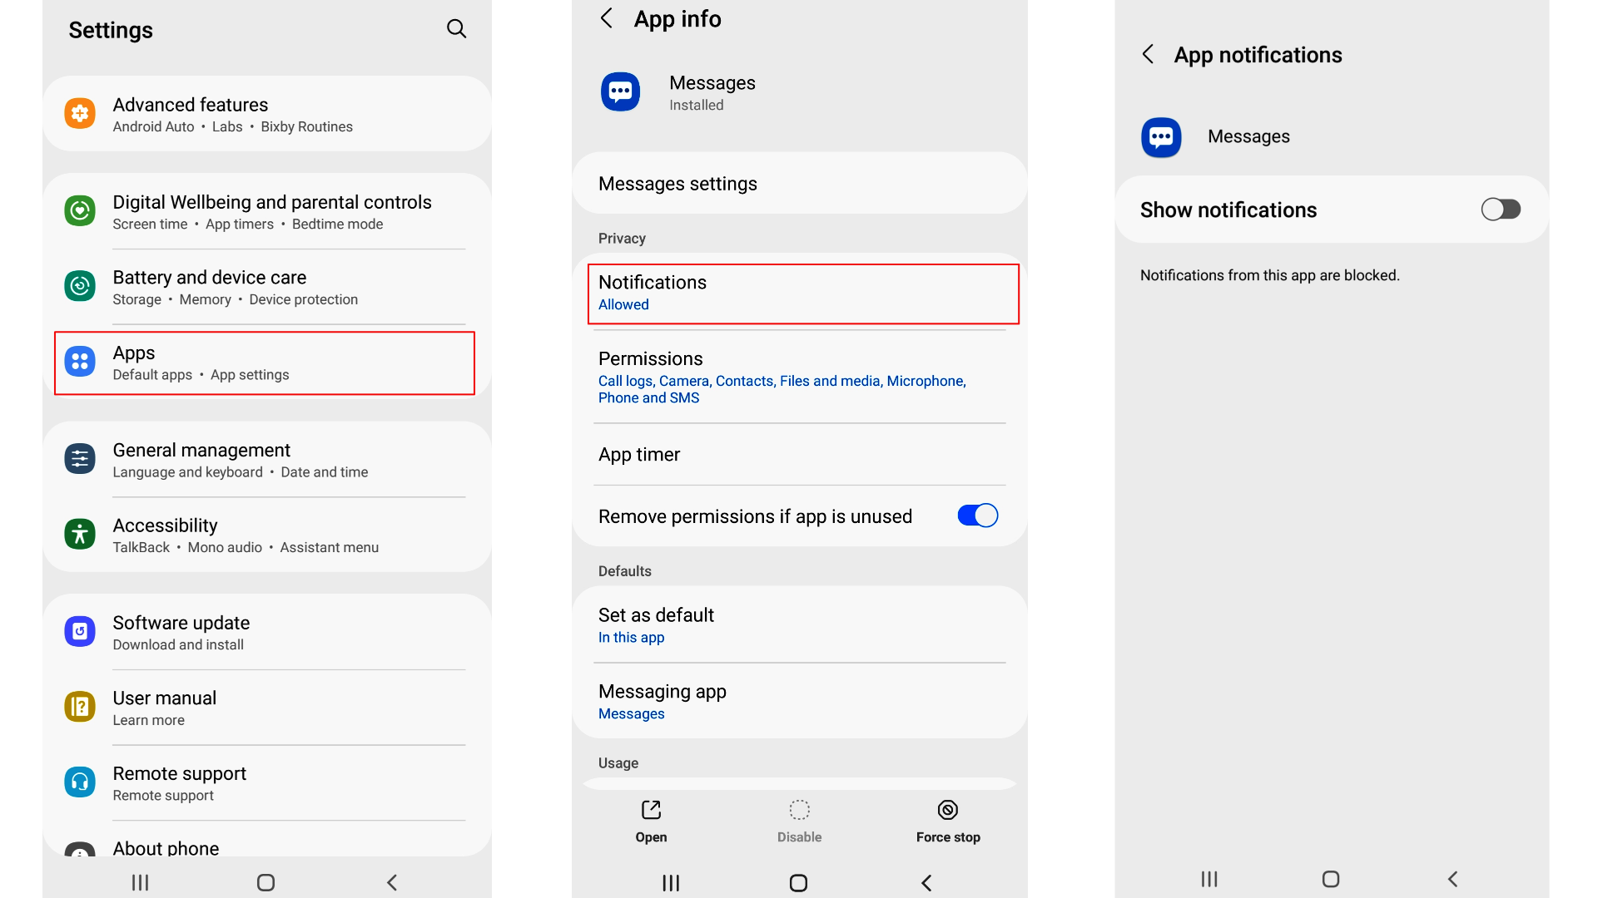Go back from the App notifications screen
Screen dimensions: 1598x898
click(1148, 55)
